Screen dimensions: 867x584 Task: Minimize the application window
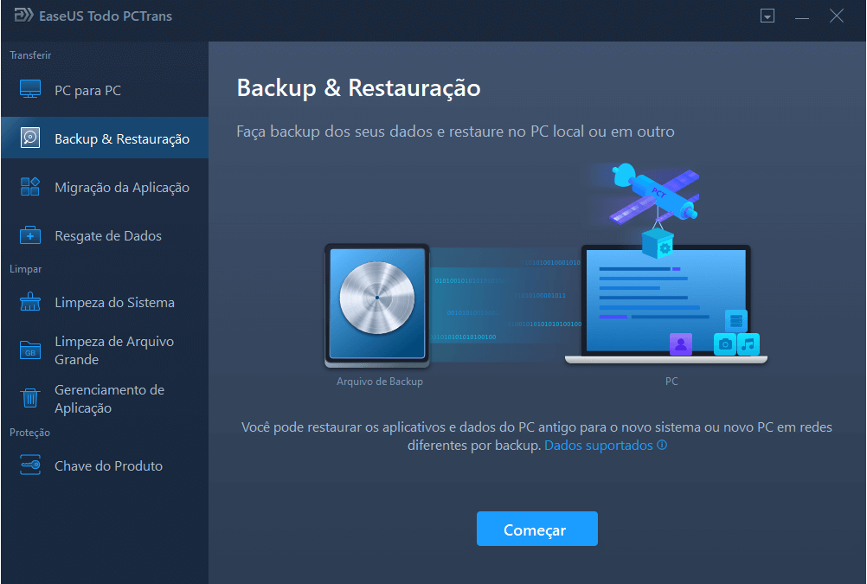801,16
